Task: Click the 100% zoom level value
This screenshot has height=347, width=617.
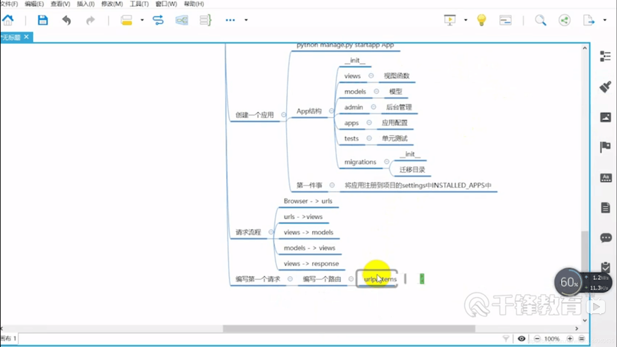Action: (552, 339)
